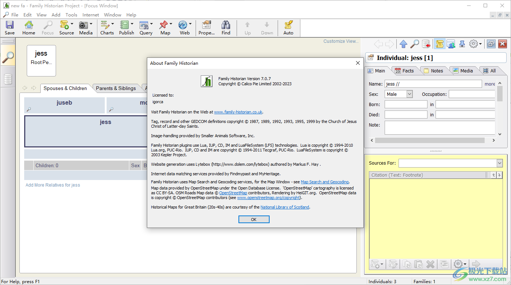Click the blue up arrow in the Property Box
Image resolution: width=511 pixels, height=285 pixels.
coord(403,44)
